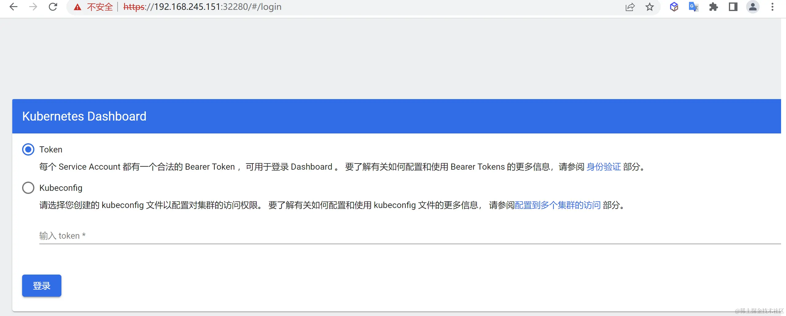Share this page using the share icon
This screenshot has width=786, height=316.
pyautogui.click(x=630, y=7)
